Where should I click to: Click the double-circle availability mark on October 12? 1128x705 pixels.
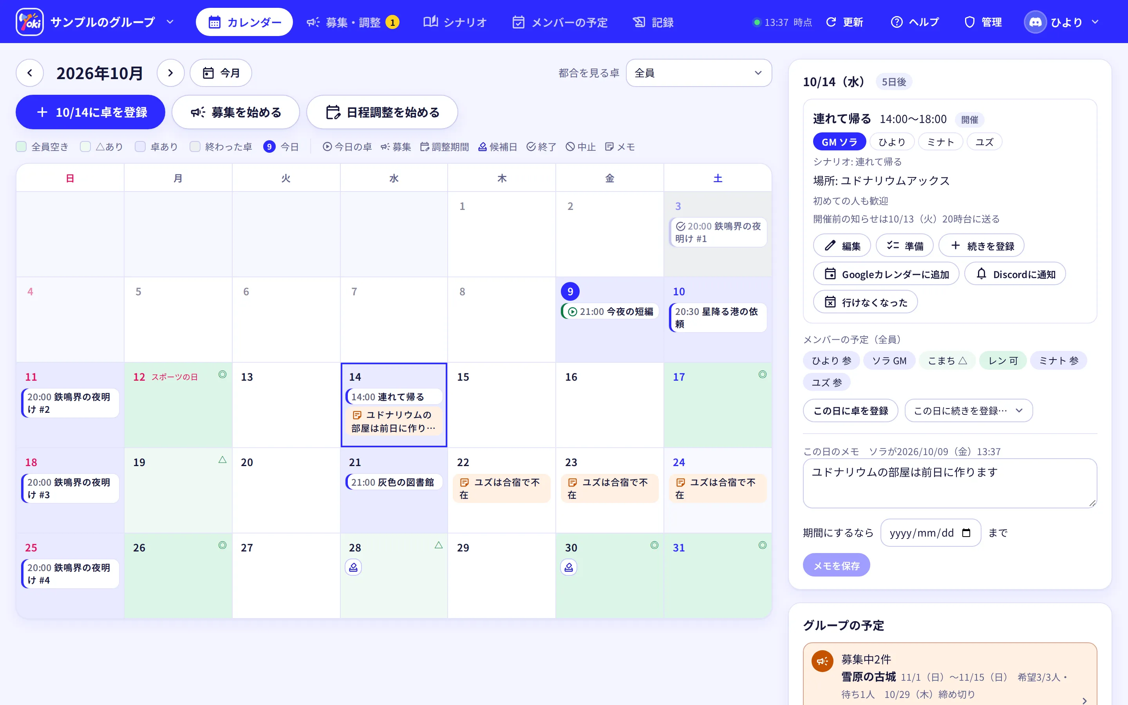coord(222,374)
